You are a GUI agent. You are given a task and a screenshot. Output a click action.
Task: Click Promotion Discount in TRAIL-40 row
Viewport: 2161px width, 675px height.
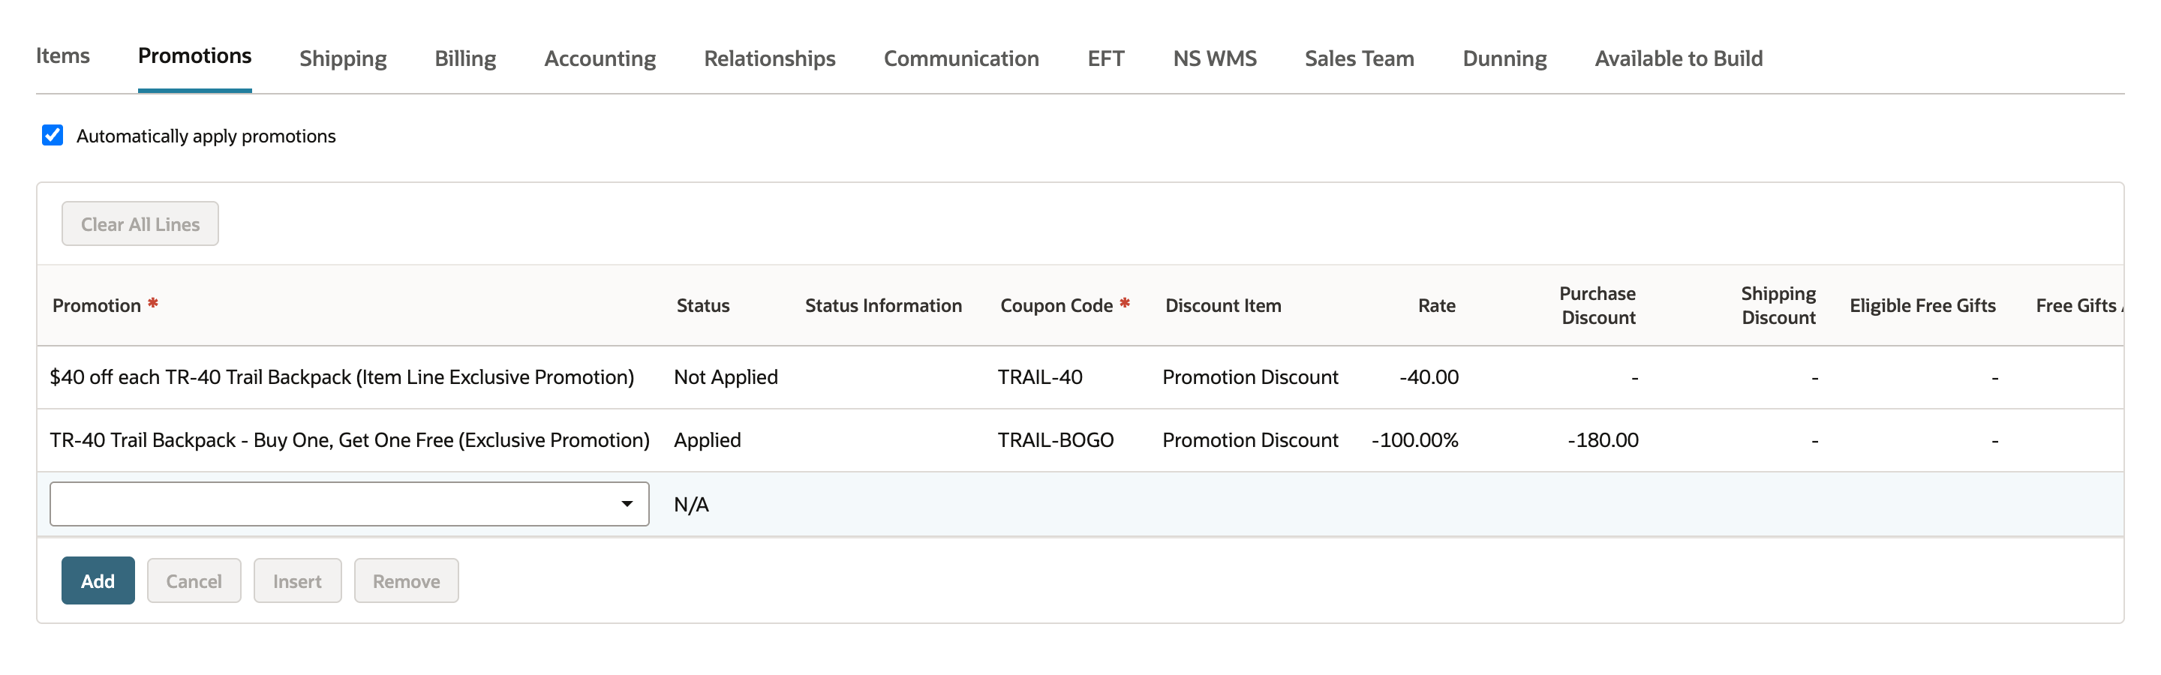[1250, 377]
